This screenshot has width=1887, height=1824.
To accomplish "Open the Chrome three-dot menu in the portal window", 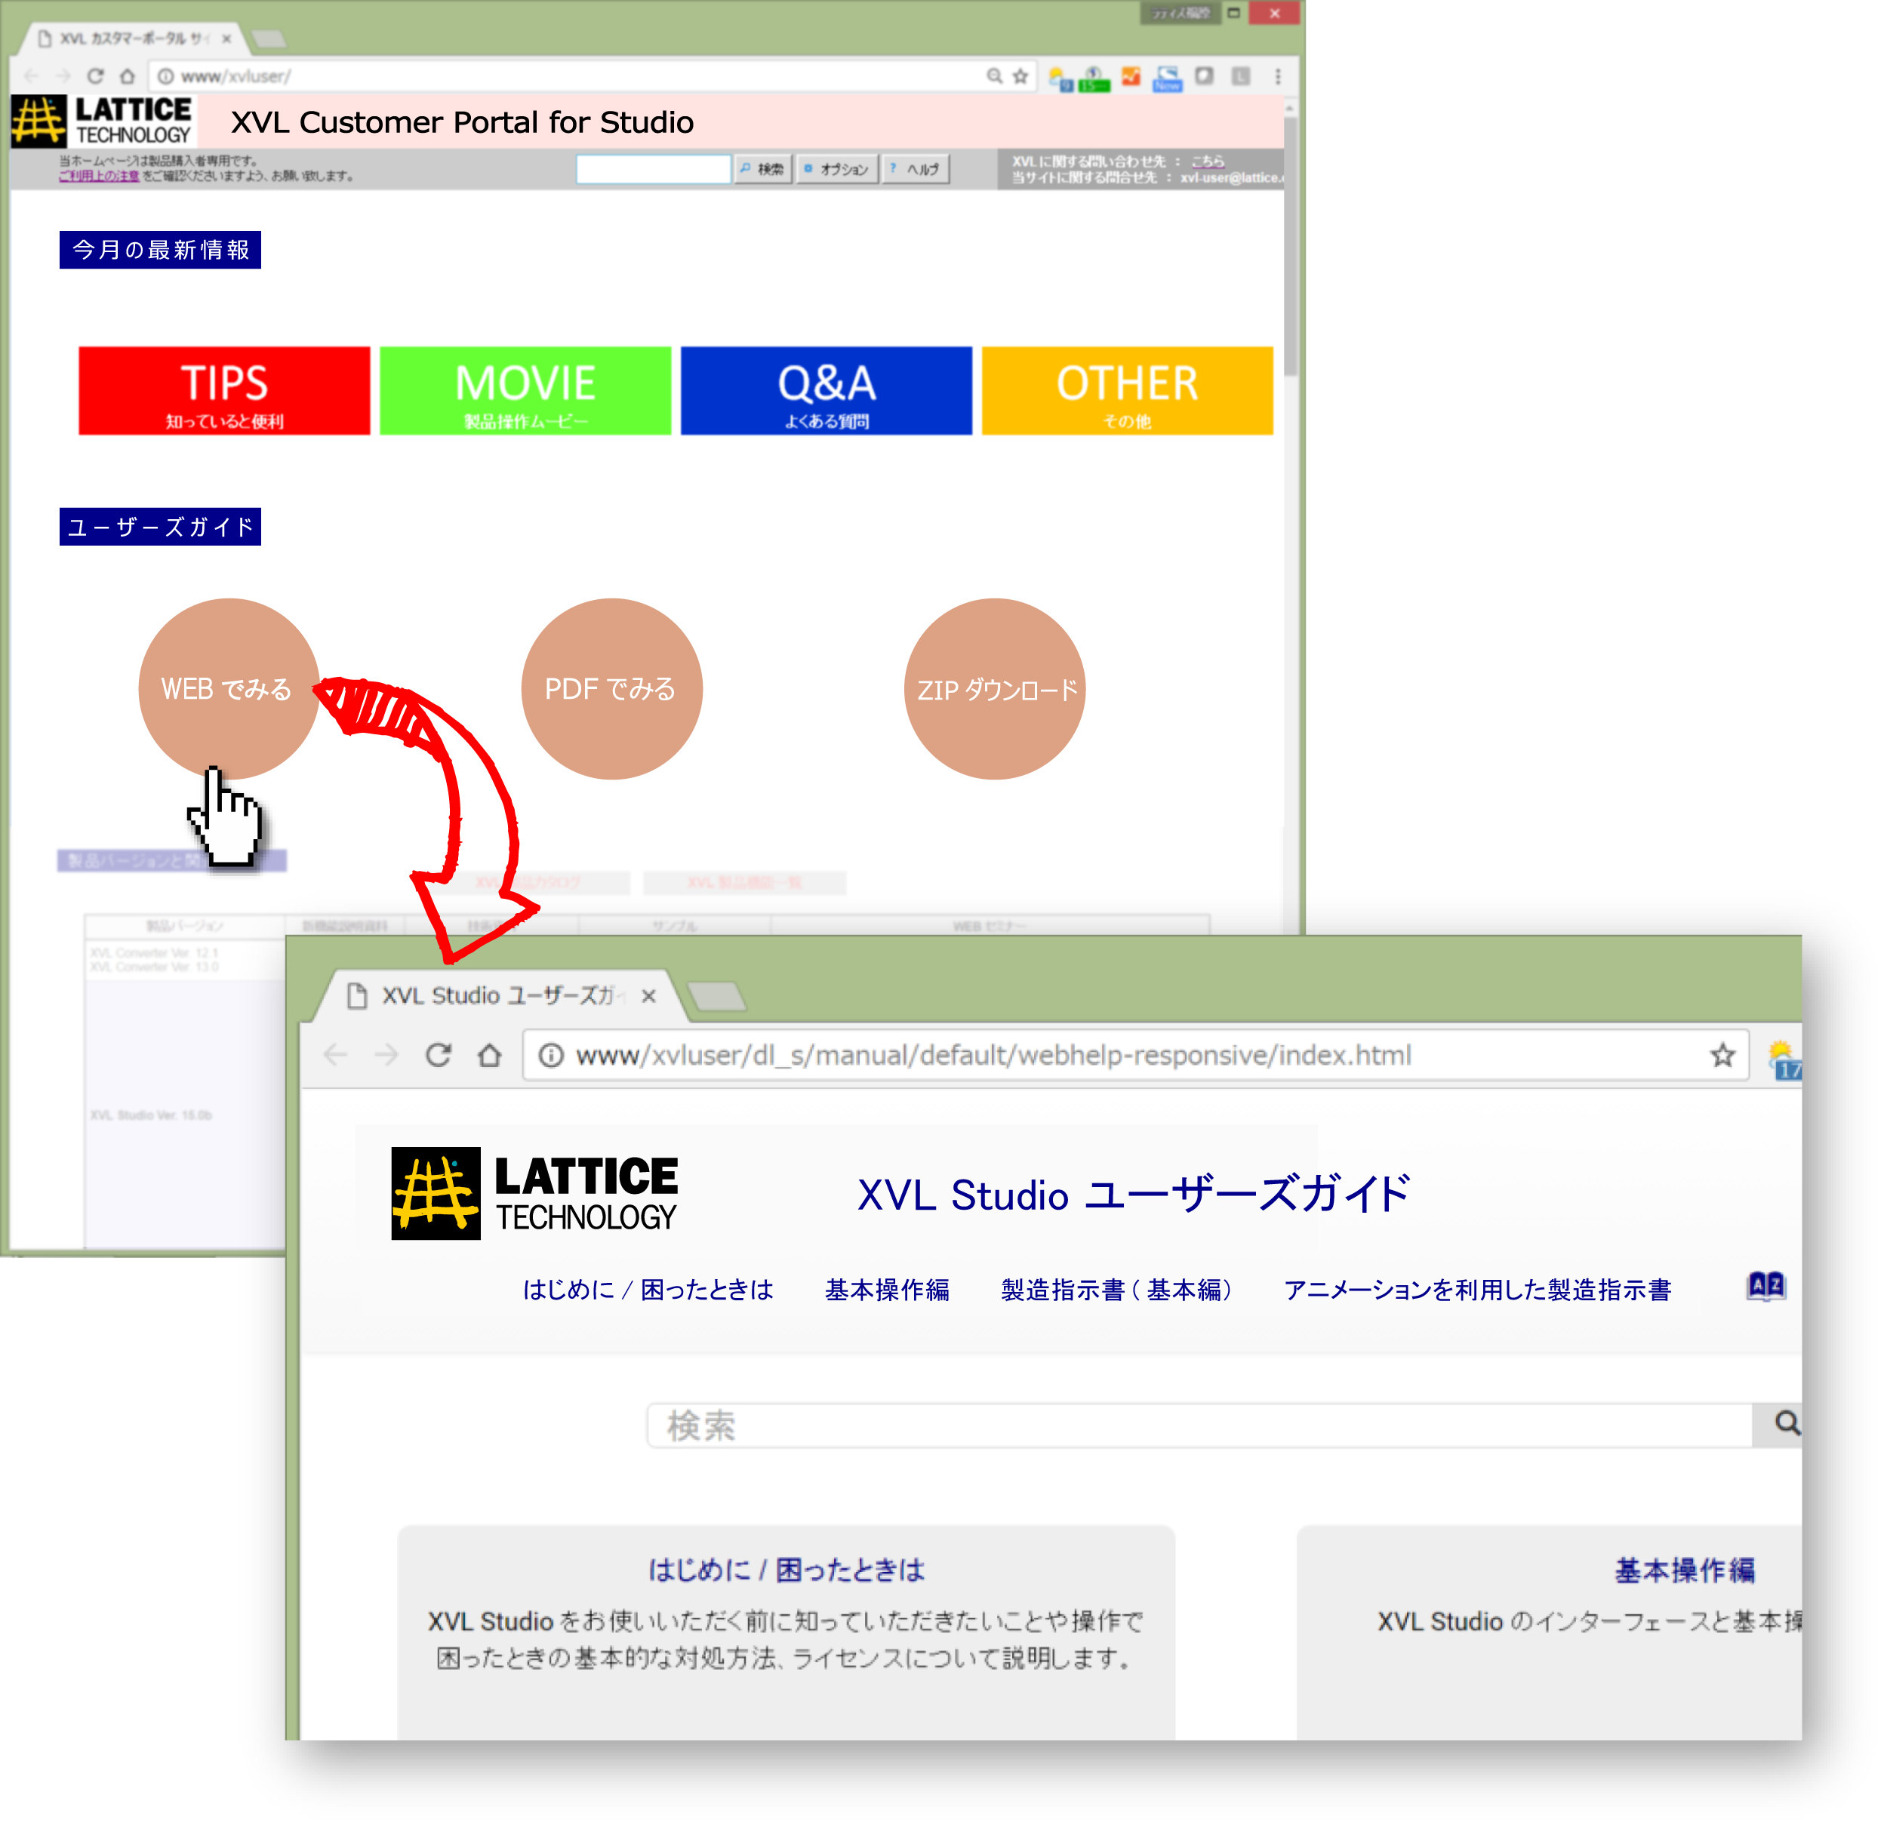I will [x=1278, y=76].
